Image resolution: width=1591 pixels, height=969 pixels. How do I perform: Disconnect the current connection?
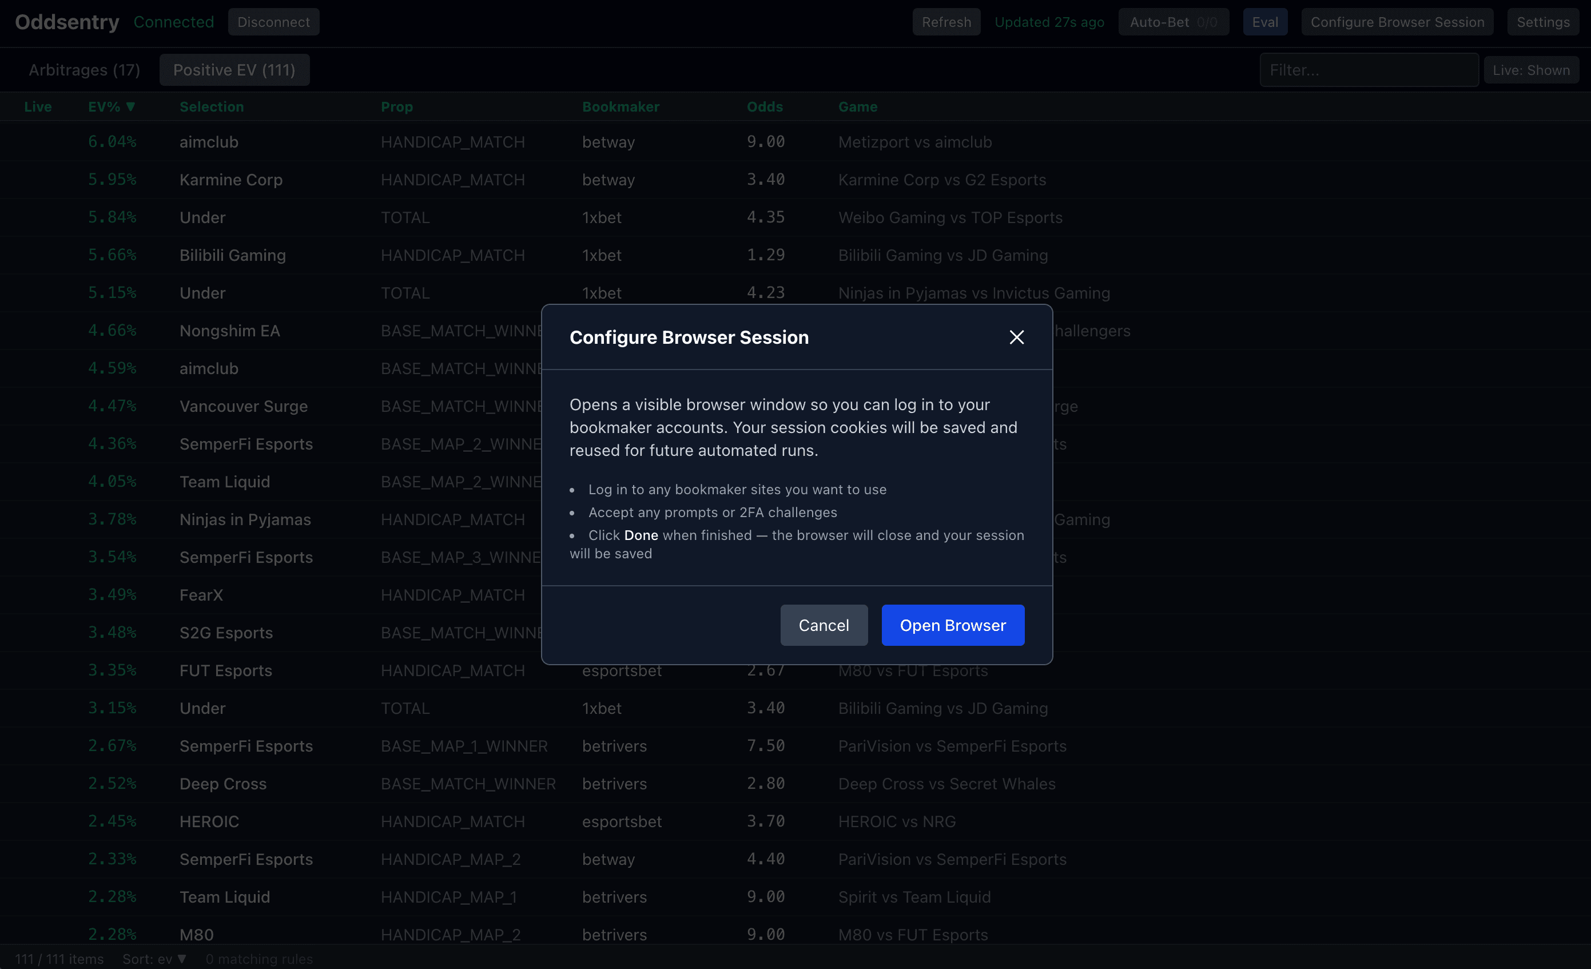pyautogui.click(x=273, y=21)
